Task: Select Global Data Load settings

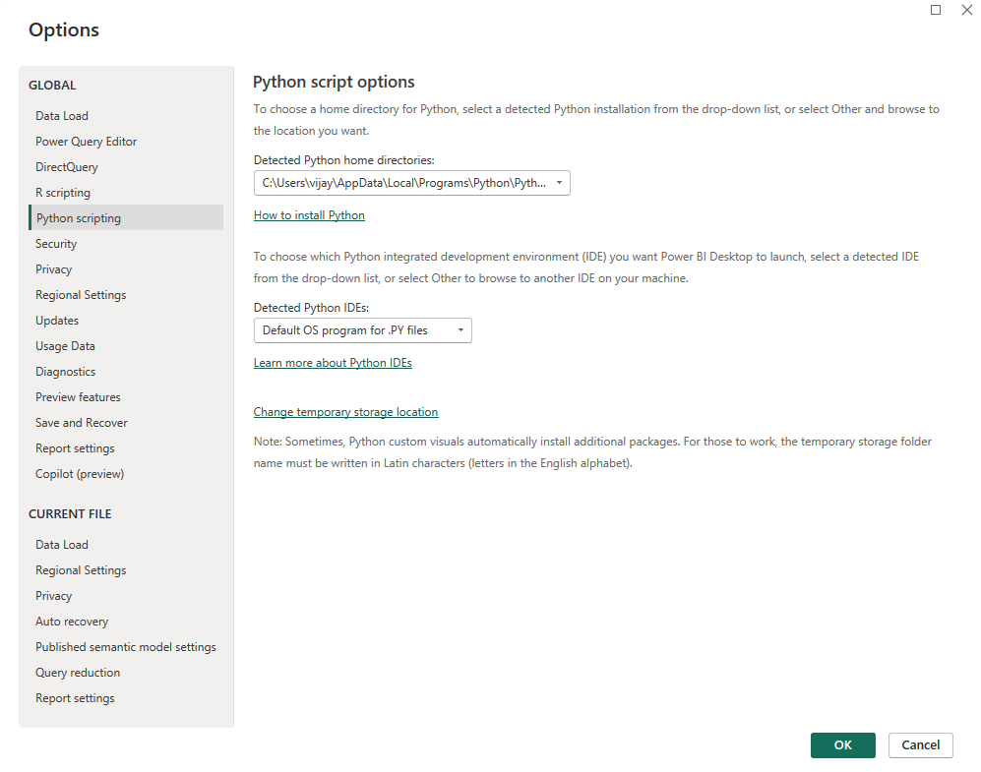Action: (62, 116)
